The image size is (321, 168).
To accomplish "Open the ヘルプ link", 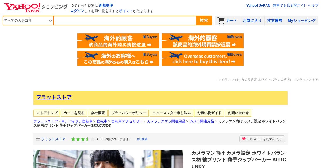I will point(313,5).
